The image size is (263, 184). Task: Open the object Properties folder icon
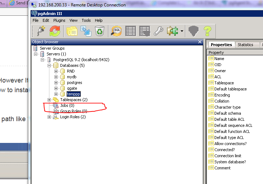[x=72, y=31]
